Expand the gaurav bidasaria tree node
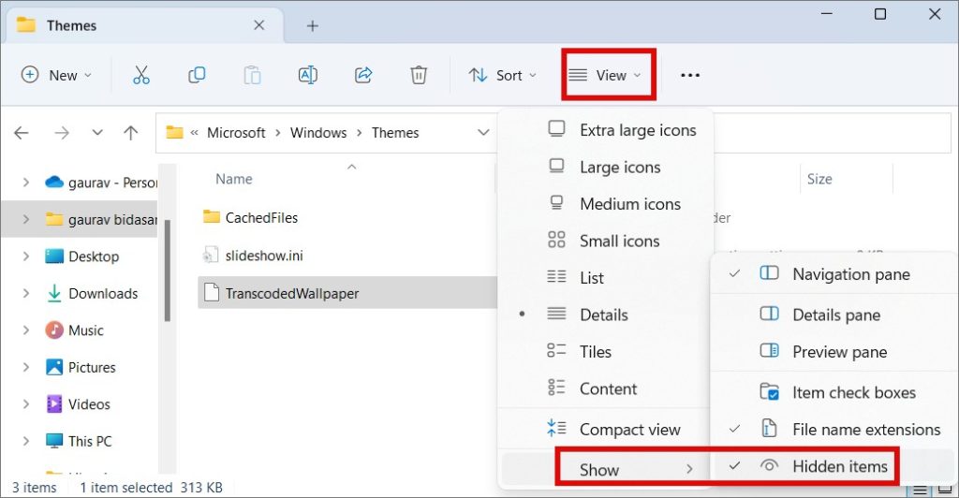Viewport: 959px width, 498px height. click(25, 219)
